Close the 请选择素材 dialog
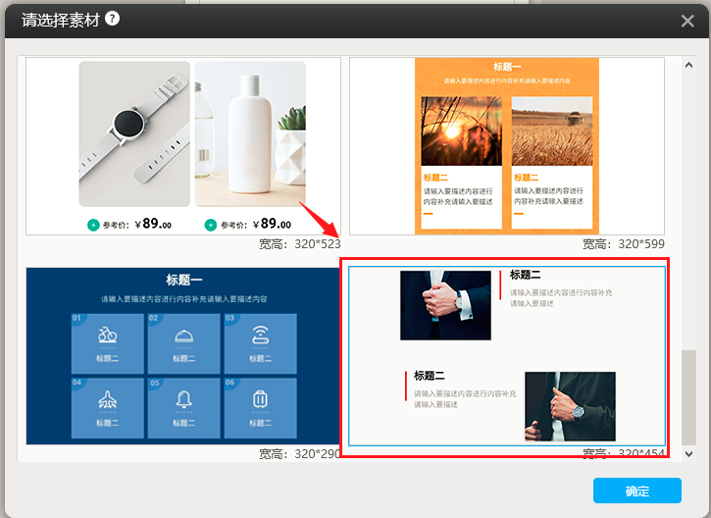Image resolution: width=711 pixels, height=518 pixels. [687, 21]
